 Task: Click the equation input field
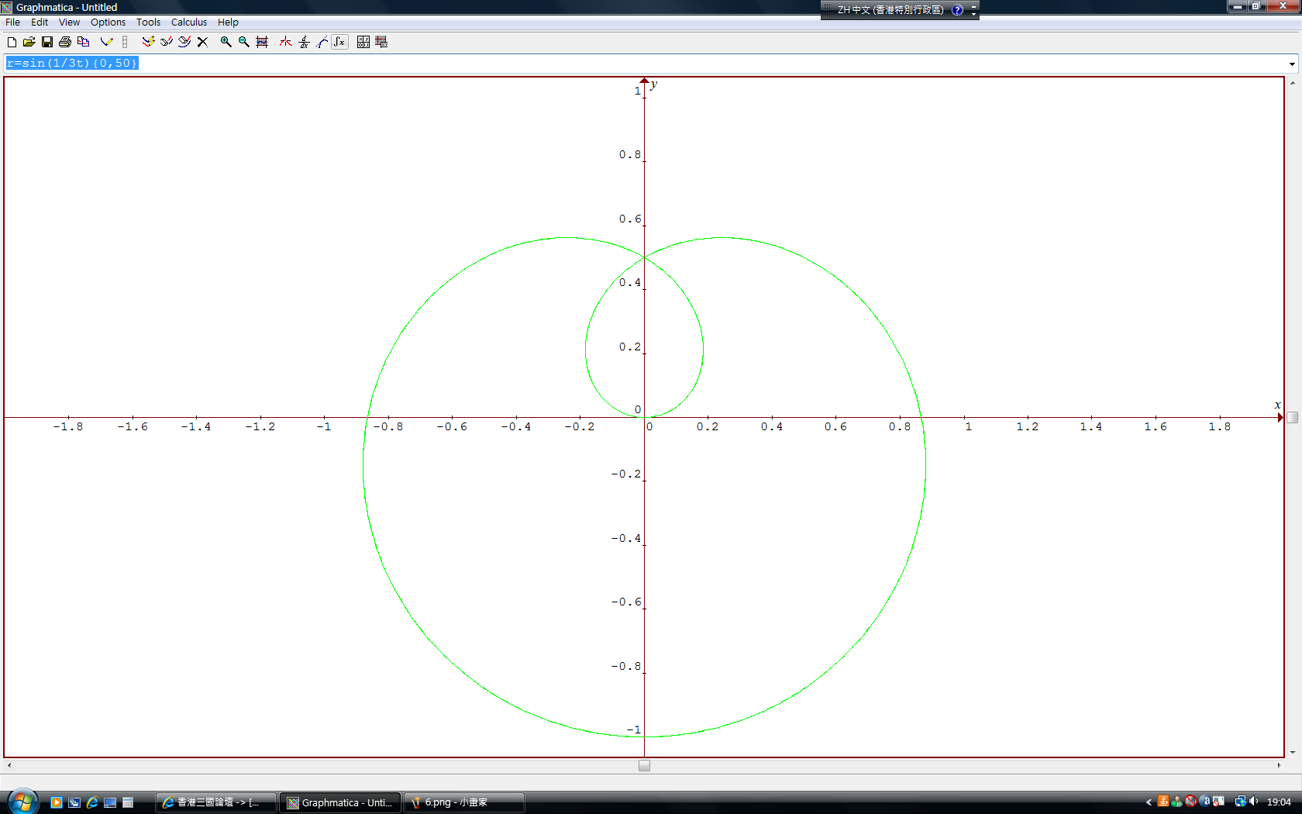645,64
